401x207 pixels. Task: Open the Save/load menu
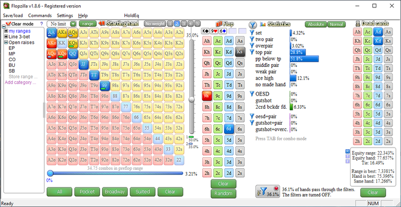[x=13, y=15]
